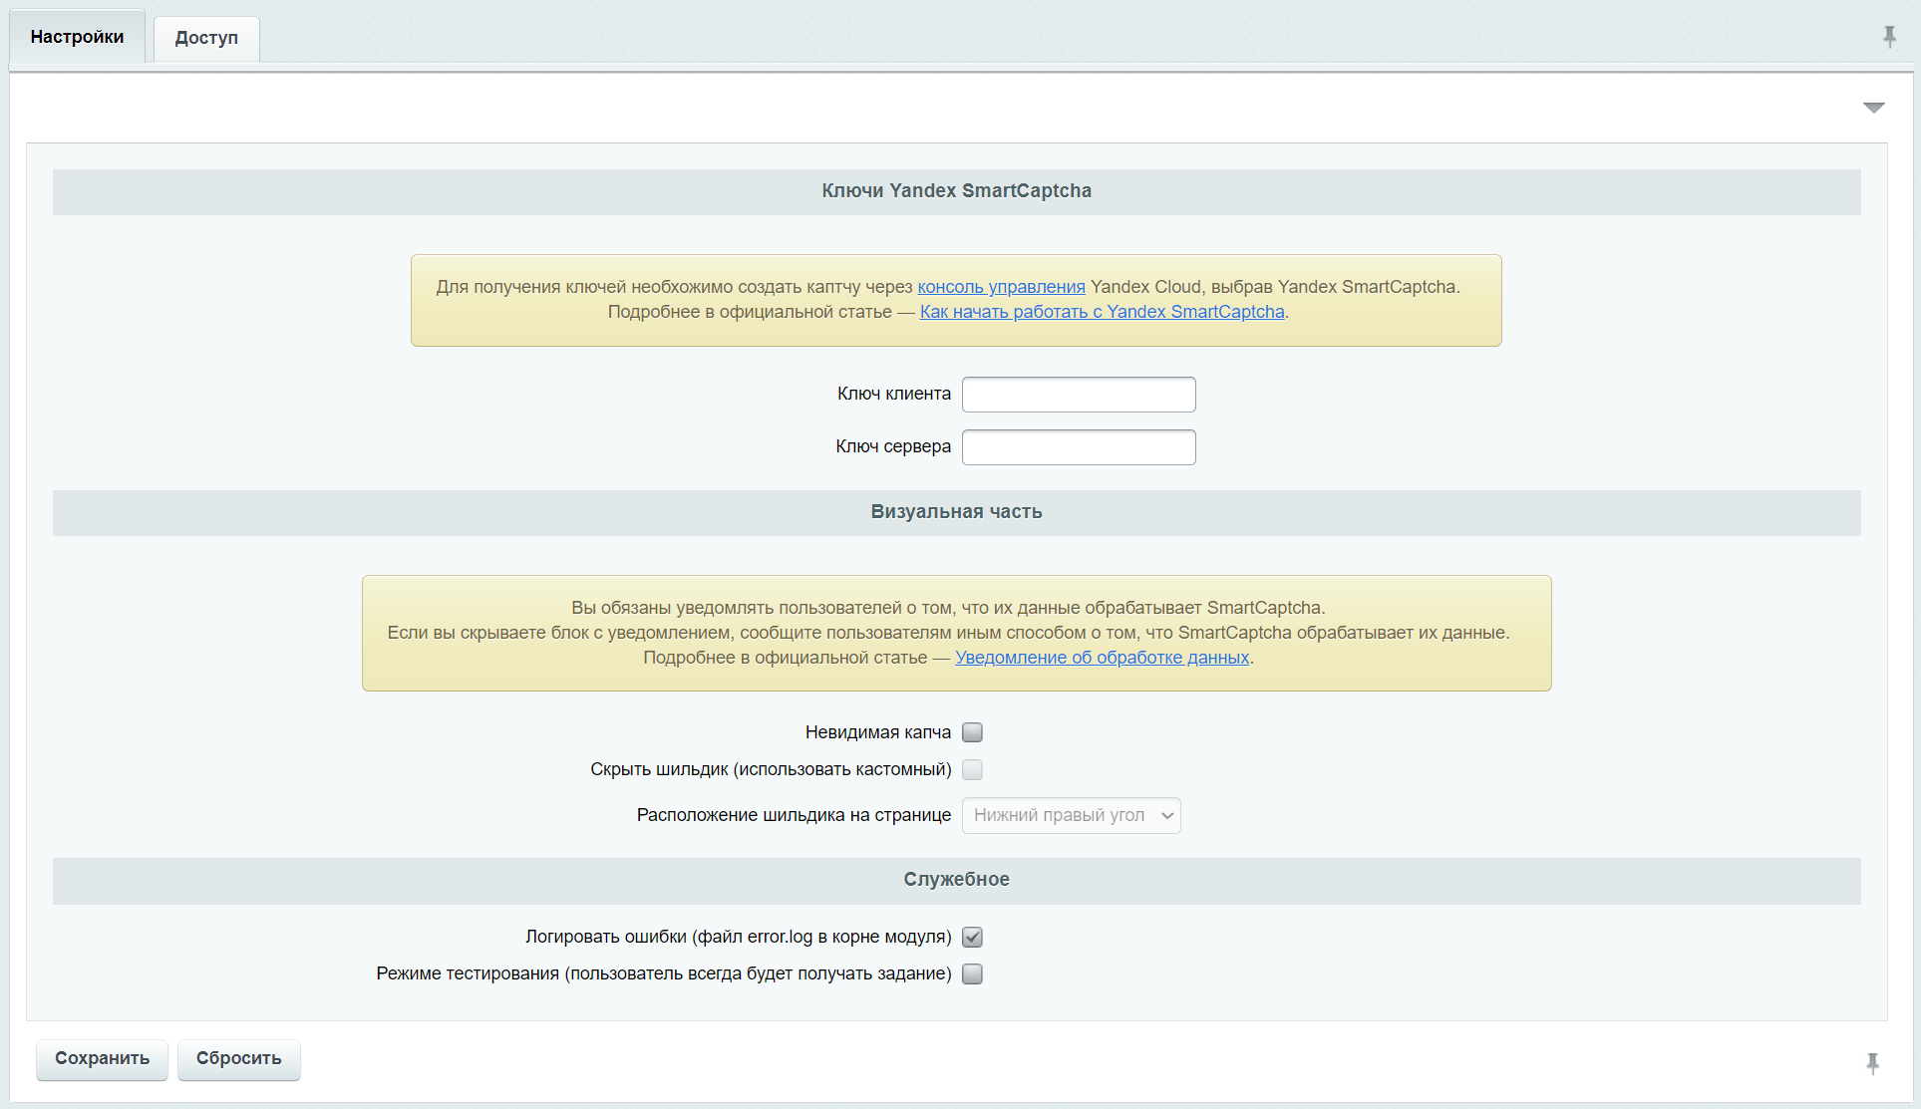Image resolution: width=1921 pixels, height=1109 pixels.
Task: Click the Сбросить button
Action: tap(238, 1059)
